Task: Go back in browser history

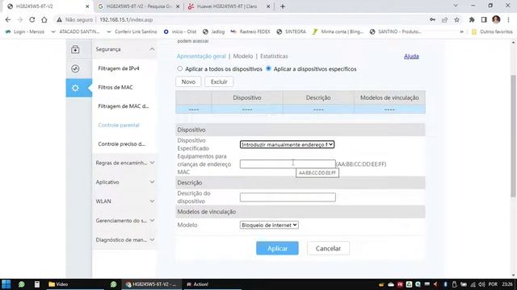Action: pyautogui.click(x=8, y=19)
